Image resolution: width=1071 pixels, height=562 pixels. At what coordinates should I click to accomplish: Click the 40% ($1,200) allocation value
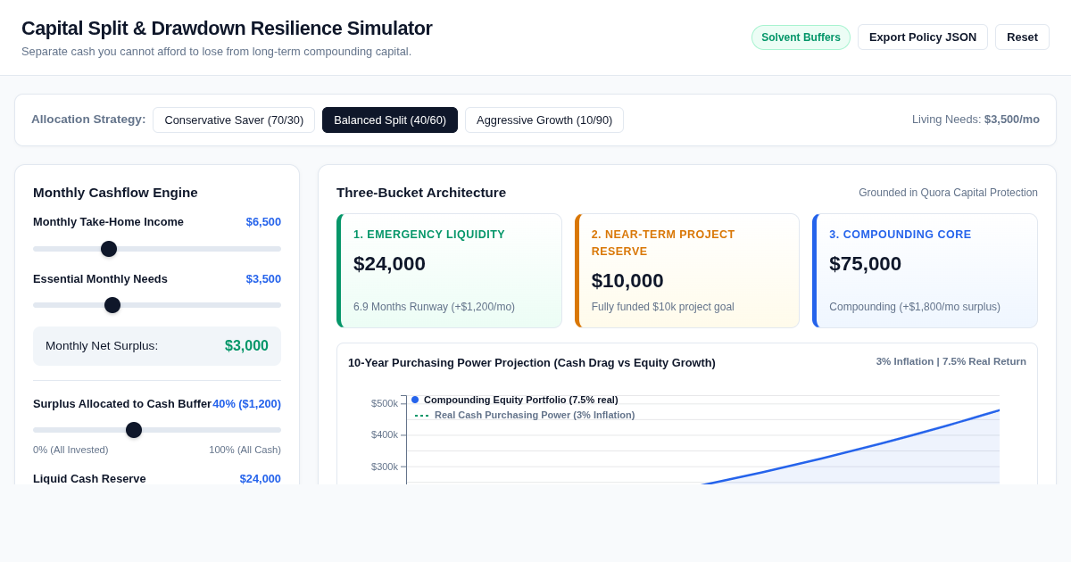246,404
